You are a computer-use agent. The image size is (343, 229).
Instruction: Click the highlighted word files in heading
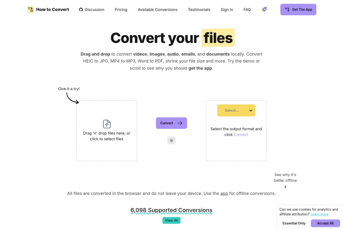click(218, 38)
